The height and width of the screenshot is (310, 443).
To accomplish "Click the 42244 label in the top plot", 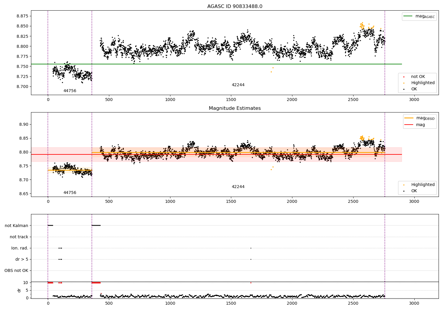I will [238, 85].
